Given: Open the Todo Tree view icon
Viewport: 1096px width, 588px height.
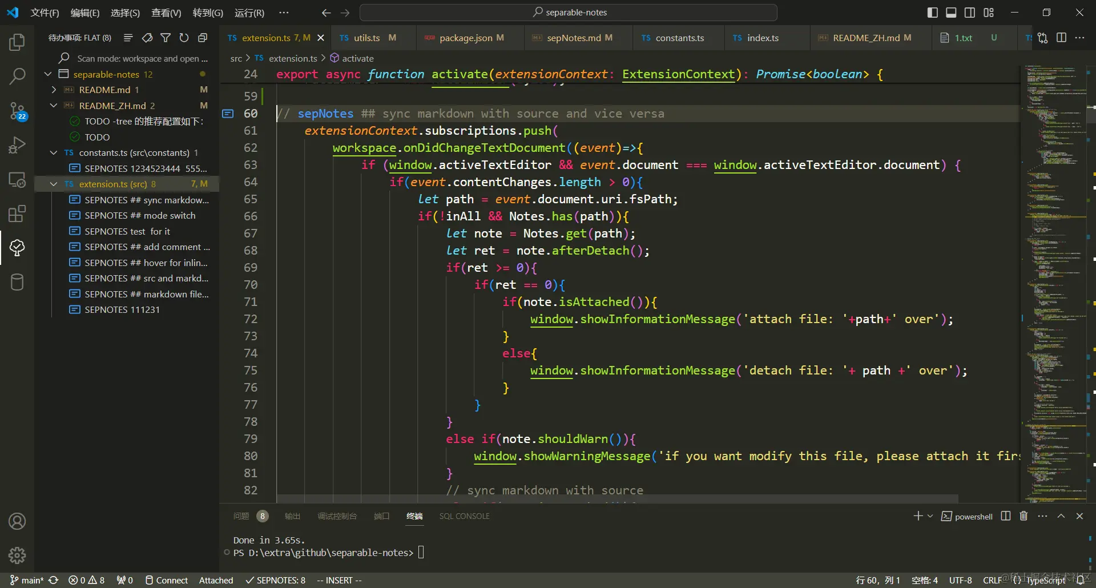Looking at the screenshot, I should pyautogui.click(x=17, y=248).
